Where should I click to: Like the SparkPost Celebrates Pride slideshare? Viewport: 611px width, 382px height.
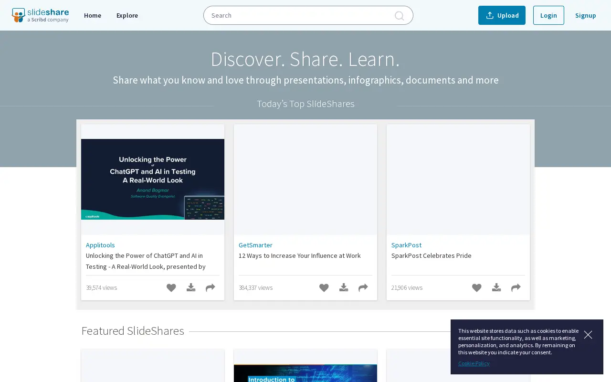[477, 287]
